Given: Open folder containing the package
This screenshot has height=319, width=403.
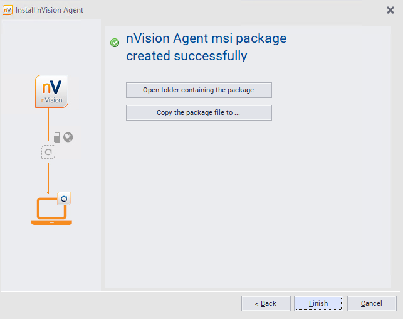Looking at the screenshot, I should 199,90.
